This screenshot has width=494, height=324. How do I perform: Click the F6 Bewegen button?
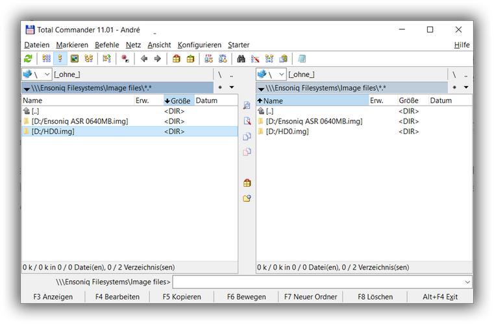247,297
